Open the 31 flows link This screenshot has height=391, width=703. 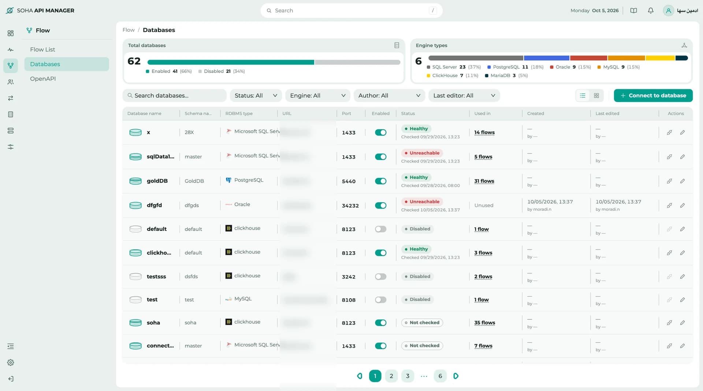tap(484, 181)
